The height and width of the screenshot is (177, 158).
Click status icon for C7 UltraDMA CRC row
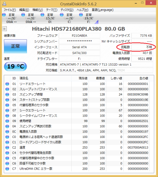click(x=7, y=169)
